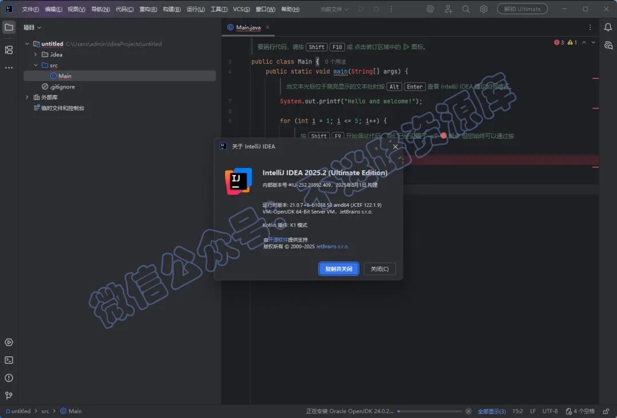Image resolution: width=617 pixels, height=418 pixels.
Task: Open the 视图(V) menu
Action: (77, 9)
